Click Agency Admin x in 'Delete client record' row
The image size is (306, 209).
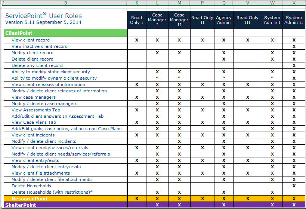pyautogui.click(x=224, y=59)
